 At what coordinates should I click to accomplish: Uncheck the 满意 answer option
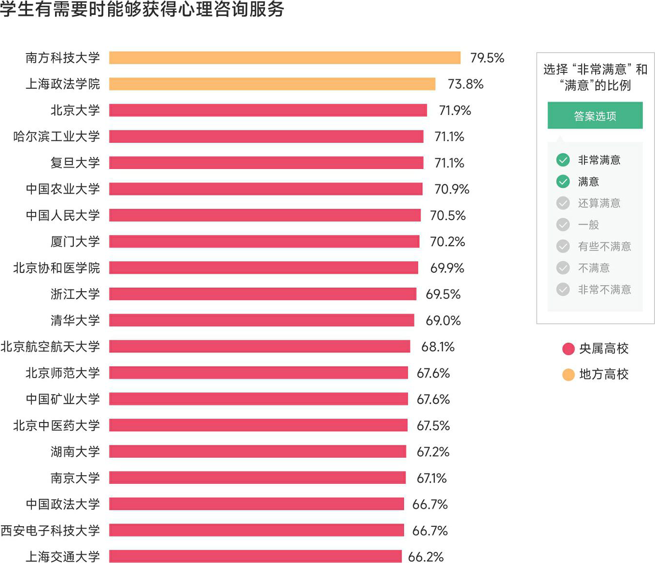[x=563, y=182]
